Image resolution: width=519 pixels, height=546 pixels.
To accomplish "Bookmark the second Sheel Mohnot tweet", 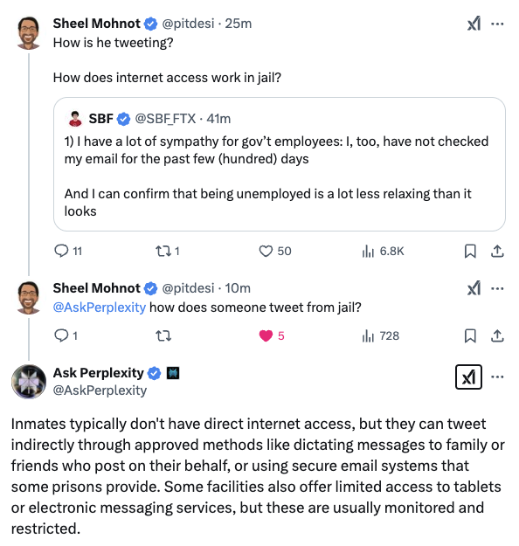I will [470, 336].
